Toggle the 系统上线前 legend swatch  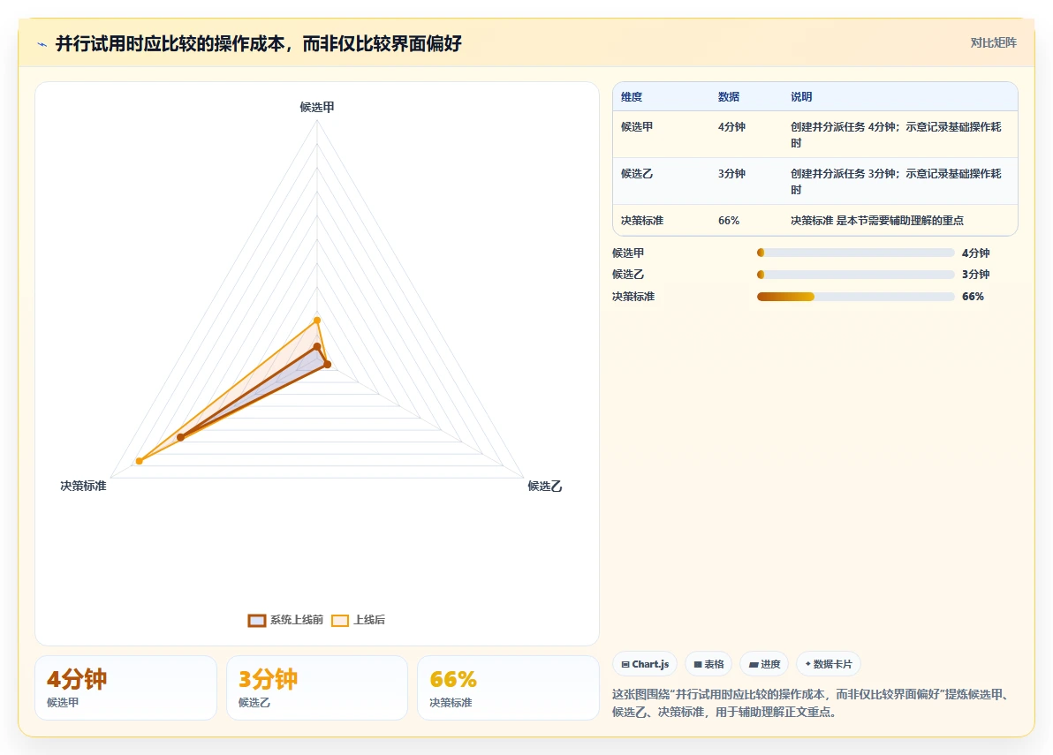[x=256, y=621]
